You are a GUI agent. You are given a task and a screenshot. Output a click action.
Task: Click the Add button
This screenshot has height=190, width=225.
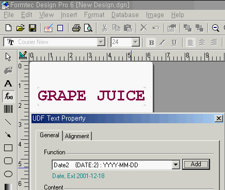(x=196, y=164)
